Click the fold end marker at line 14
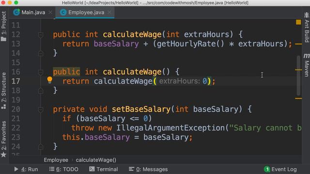This screenshot has height=174, width=310. [x=41, y=53]
